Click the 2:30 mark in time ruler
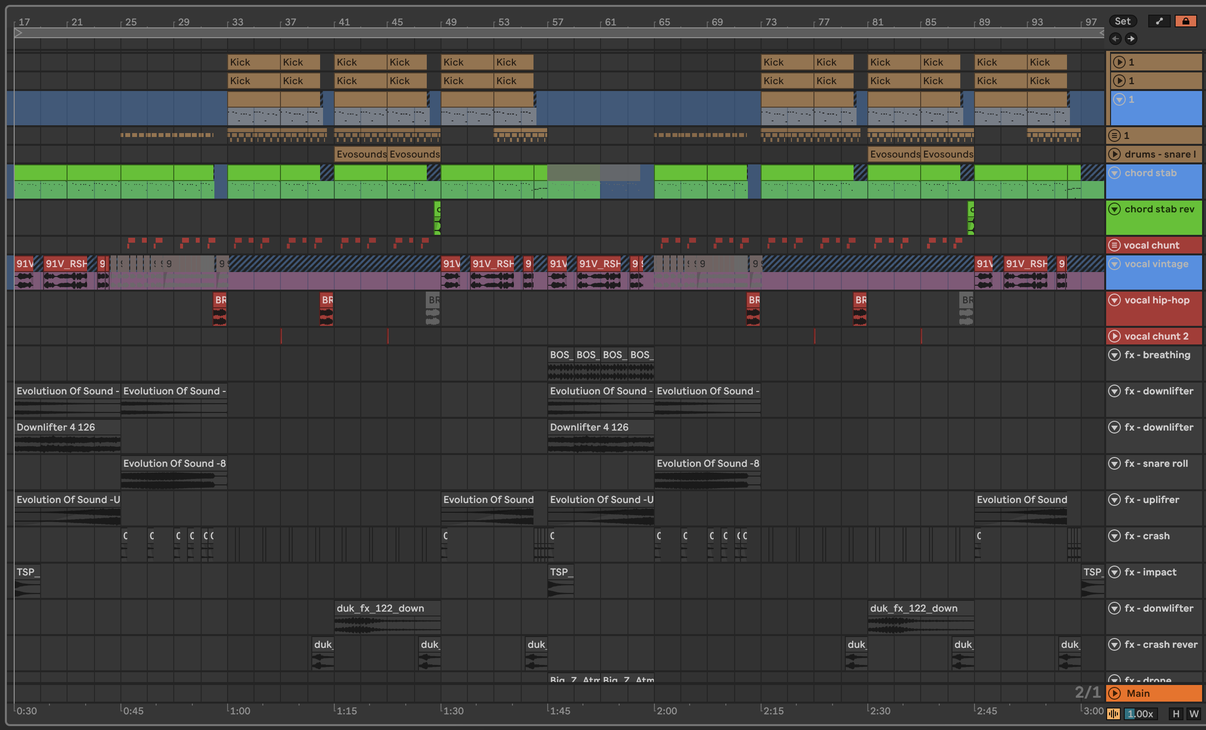This screenshot has width=1206, height=730. tap(880, 711)
